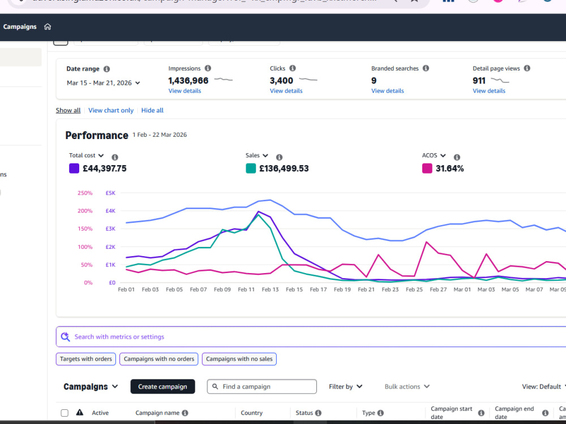This screenshot has width=566, height=424.
Task: Open the Mar 15 - Mar 21 date range dropdown
Action: tap(103, 83)
